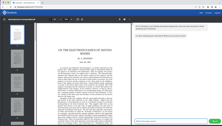Select page 1 thumbnail

[17, 35]
